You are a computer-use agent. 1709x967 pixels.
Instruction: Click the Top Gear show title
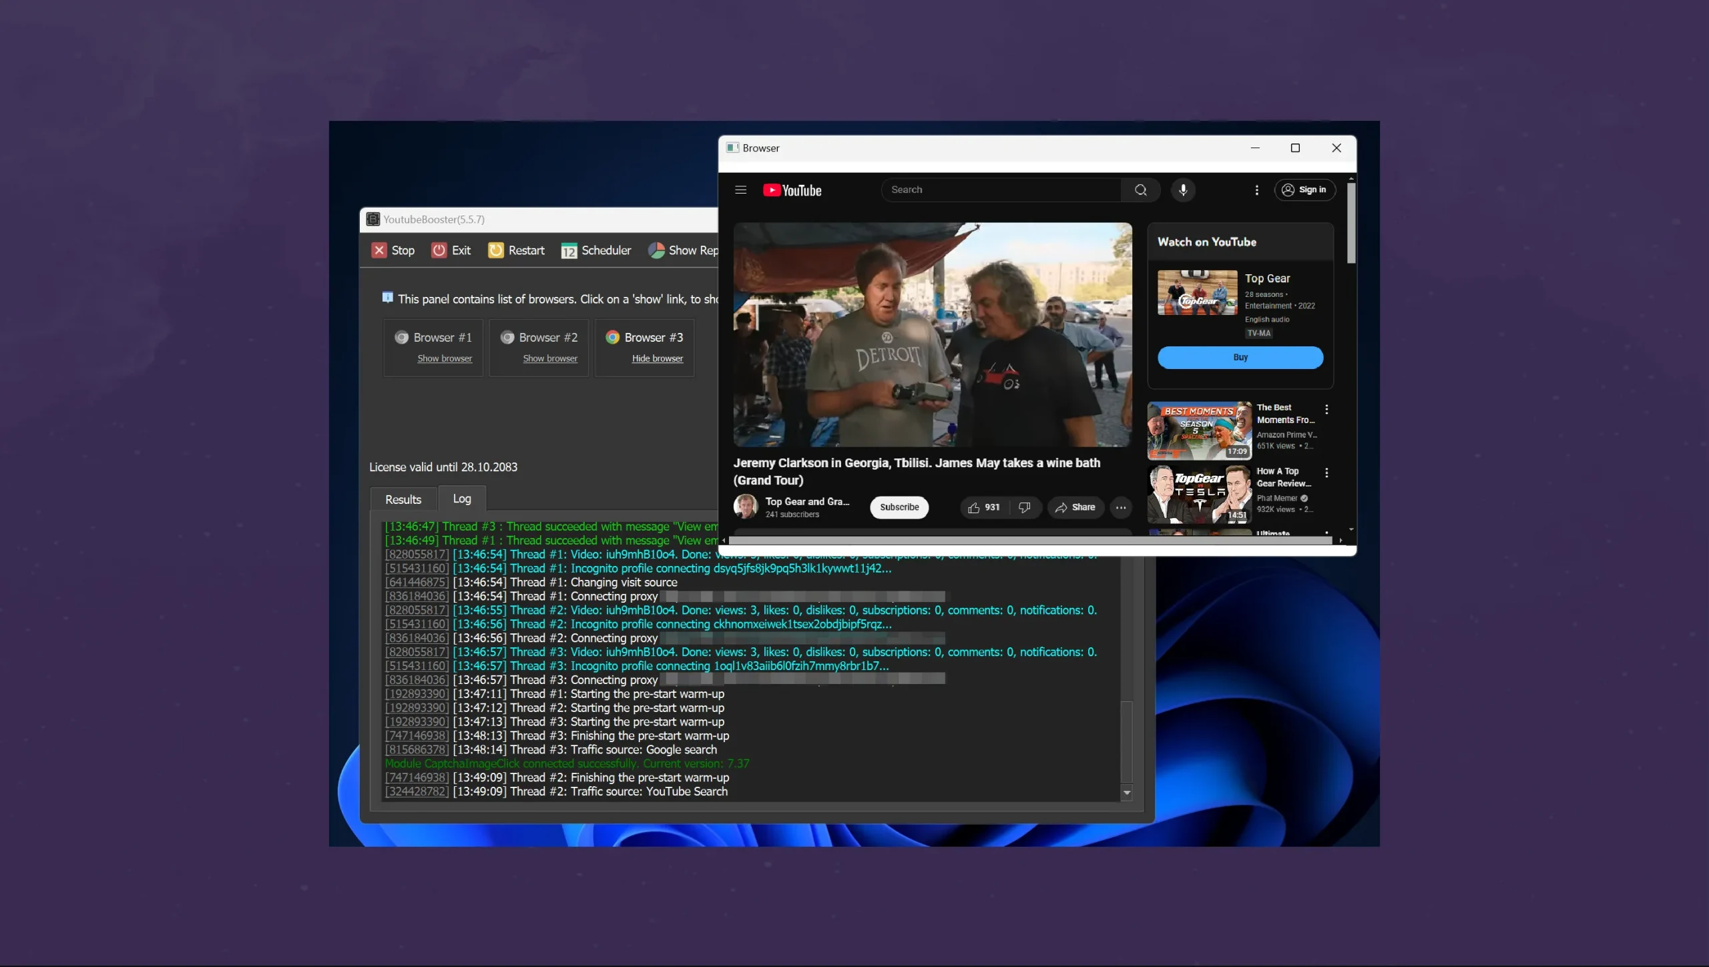tap(1267, 278)
